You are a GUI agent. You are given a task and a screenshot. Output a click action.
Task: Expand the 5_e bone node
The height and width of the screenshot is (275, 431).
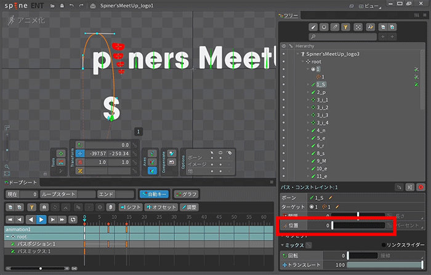308,138
